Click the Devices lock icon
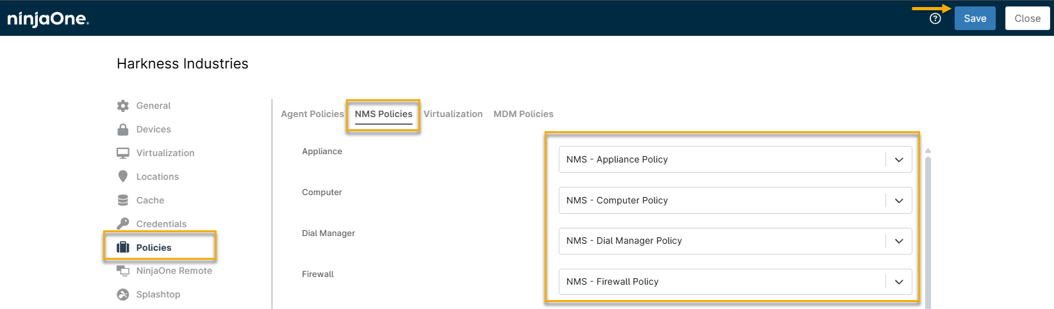The height and width of the screenshot is (309, 1054). tap(123, 129)
